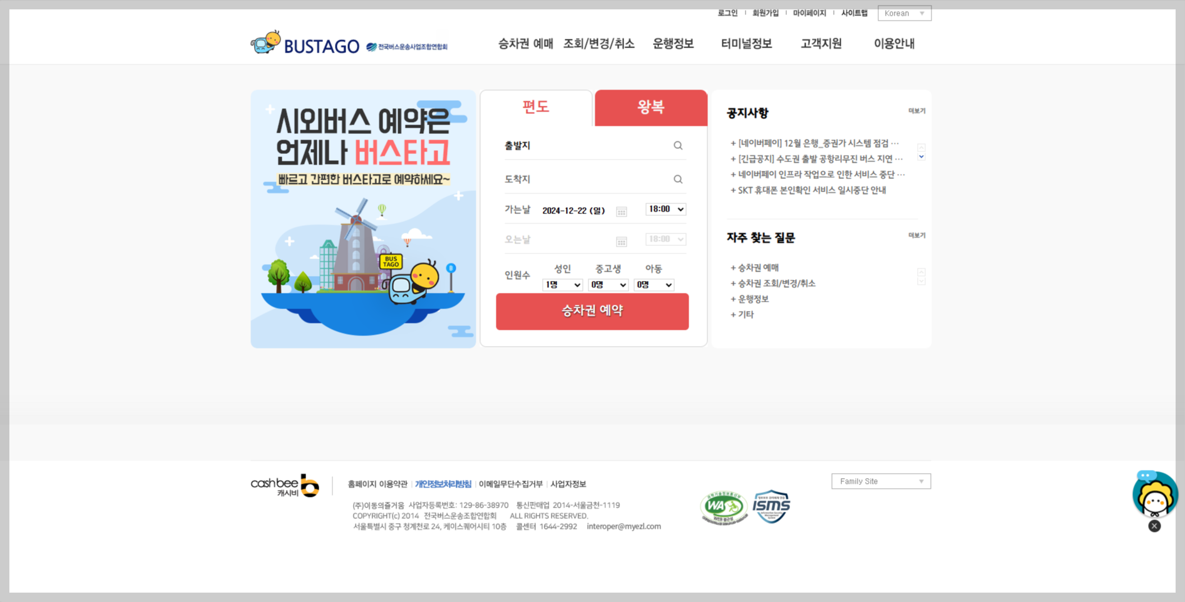Click the arrival location search magnifier icon
The image size is (1185, 602).
[x=678, y=179]
